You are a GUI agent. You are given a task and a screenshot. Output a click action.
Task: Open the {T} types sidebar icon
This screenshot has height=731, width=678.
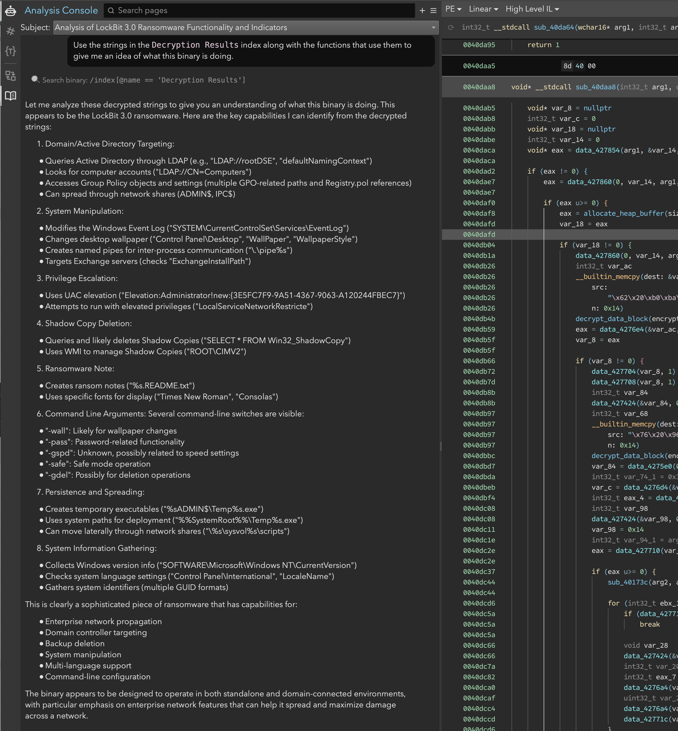point(11,51)
